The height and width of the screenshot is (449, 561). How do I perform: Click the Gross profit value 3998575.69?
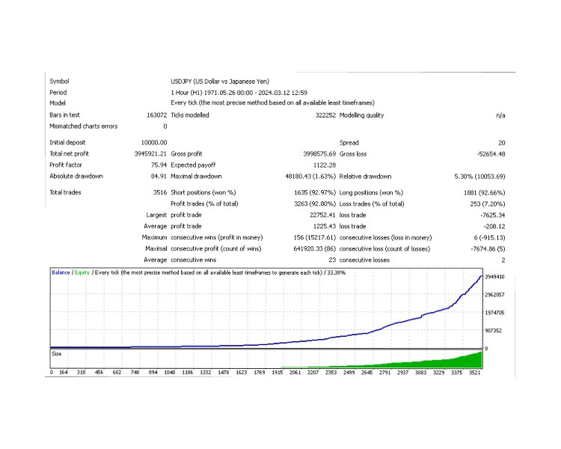(x=319, y=154)
